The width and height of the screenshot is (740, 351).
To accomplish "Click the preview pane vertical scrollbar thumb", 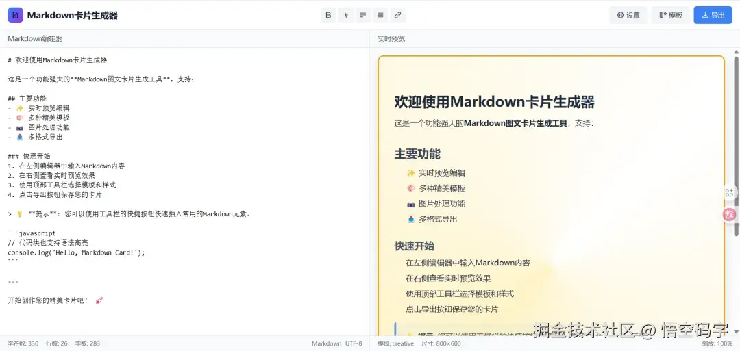I will 736,146.
